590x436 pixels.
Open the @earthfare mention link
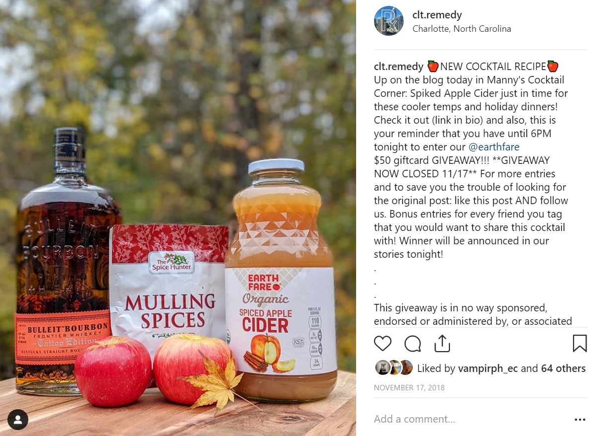point(494,146)
